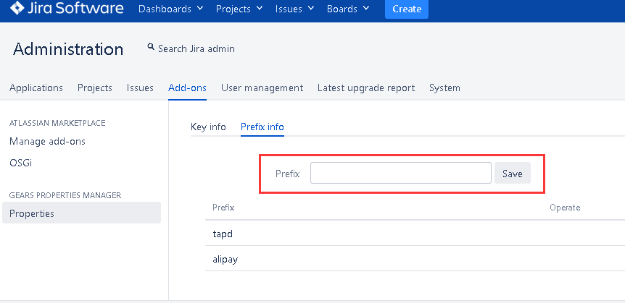Click the Administration page heading
625x303 pixels.
[68, 49]
